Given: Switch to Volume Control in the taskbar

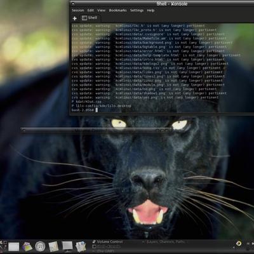Looking at the screenshot, I should pos(107,242).
